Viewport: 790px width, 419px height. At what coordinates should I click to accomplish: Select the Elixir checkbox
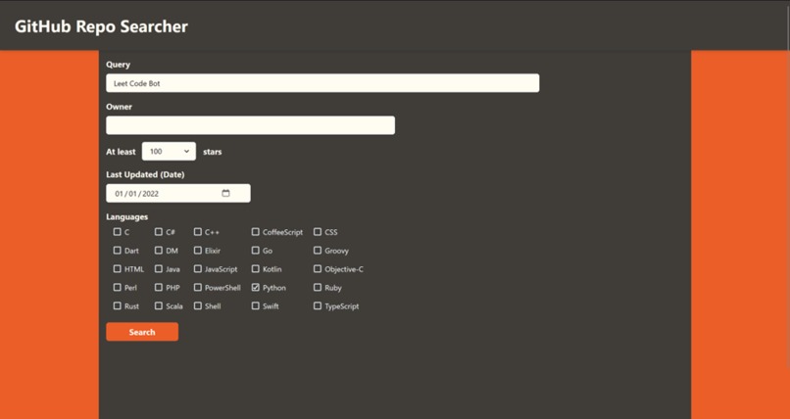(x=198, y=250)
